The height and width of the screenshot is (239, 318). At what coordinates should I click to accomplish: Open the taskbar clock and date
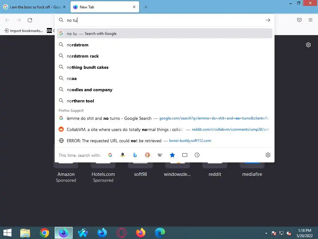click(305, 233)
